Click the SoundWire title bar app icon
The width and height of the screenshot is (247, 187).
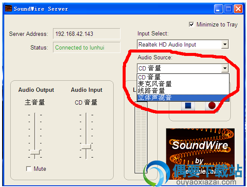[x=9, y=9]
